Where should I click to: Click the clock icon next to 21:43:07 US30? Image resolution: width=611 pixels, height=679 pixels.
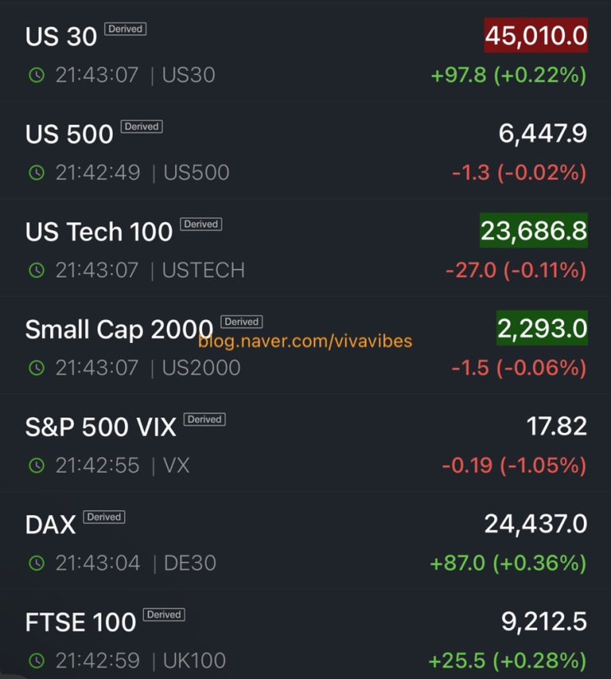point(37,75)
